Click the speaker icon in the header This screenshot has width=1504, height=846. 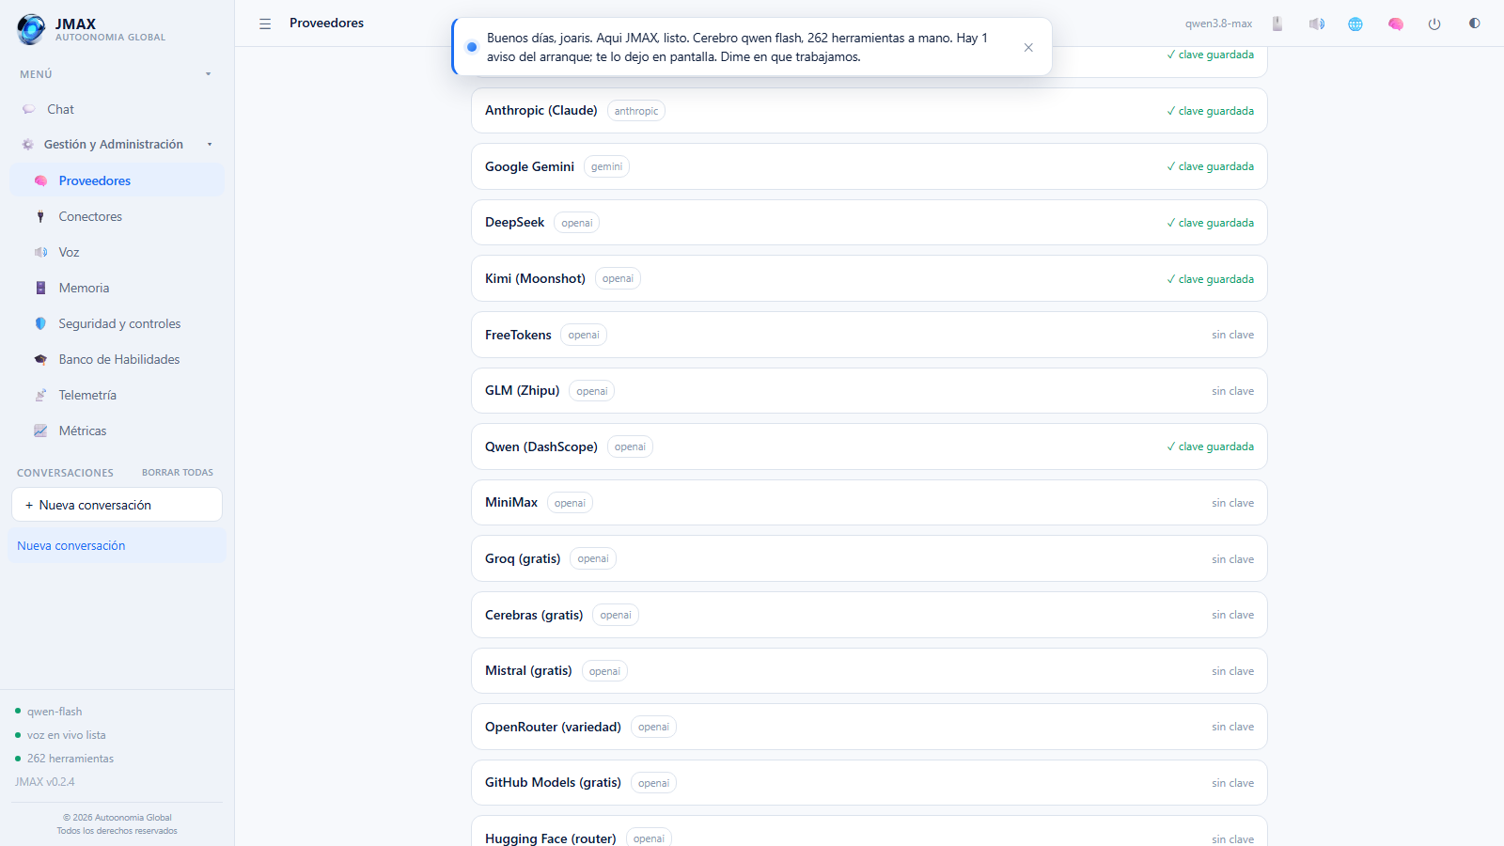1317,23
